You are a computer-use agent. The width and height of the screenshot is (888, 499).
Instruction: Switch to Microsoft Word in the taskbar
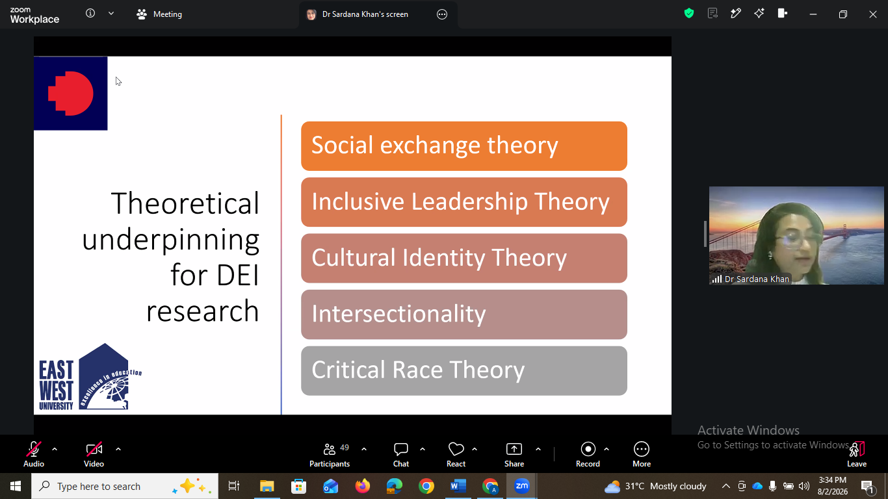click(458, 486)
